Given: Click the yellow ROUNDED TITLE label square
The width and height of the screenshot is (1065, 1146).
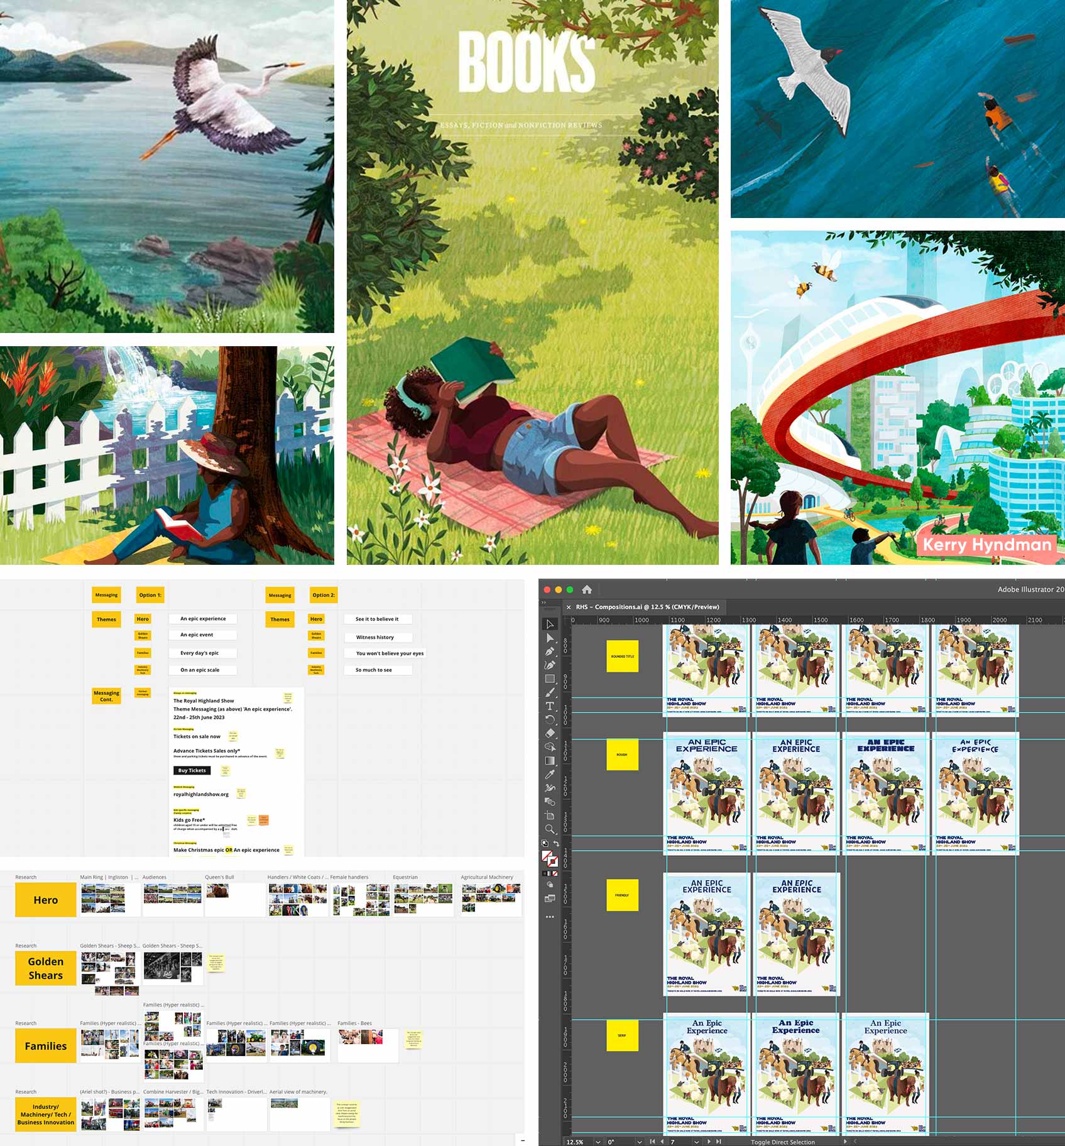Looking at the screenshot, I should pos(622,657).
